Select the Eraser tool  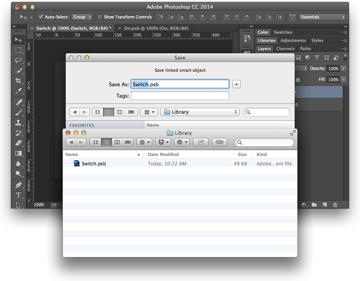point(18,143)
